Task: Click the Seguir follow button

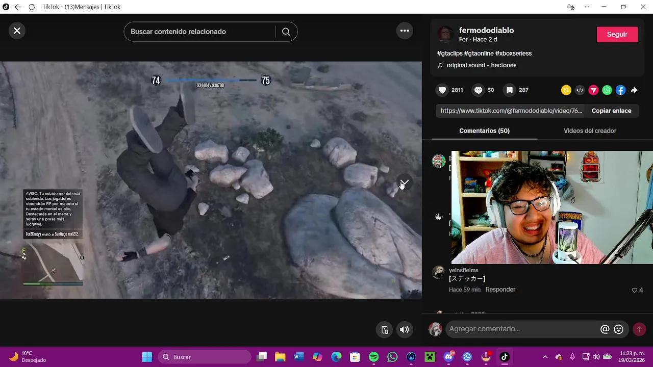Action: click(617, 34)
